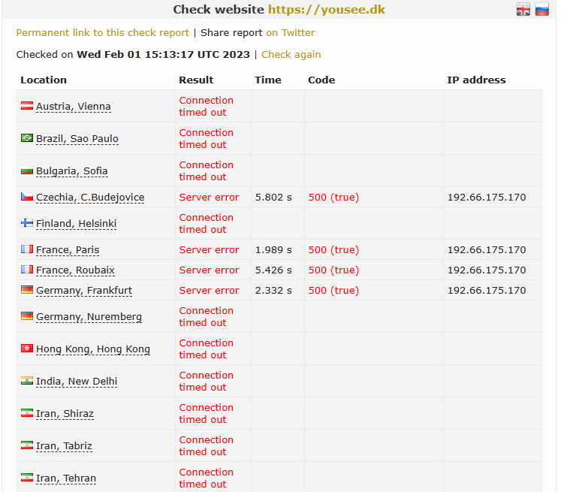Image resolution: width=570 pixels, height=492 pixels.
Task: Click the Location column header
Action: [x=44, y=80]
